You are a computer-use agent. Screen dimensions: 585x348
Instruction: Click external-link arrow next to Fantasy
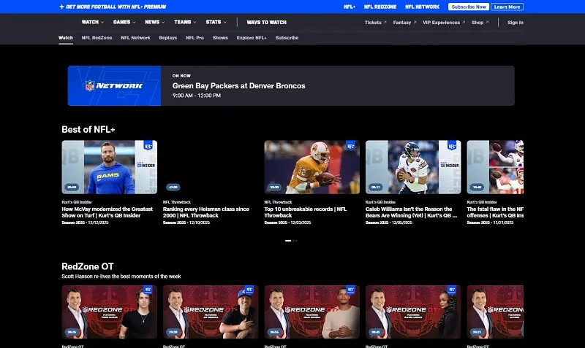(415, 23)
